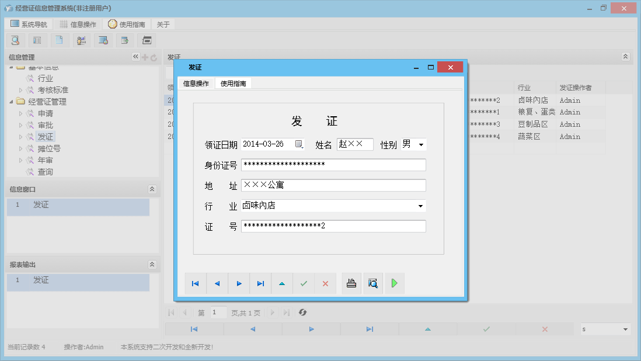Cancel the record with the red X icon
This screenshot has height=361, width=641.
pos(325,283)
